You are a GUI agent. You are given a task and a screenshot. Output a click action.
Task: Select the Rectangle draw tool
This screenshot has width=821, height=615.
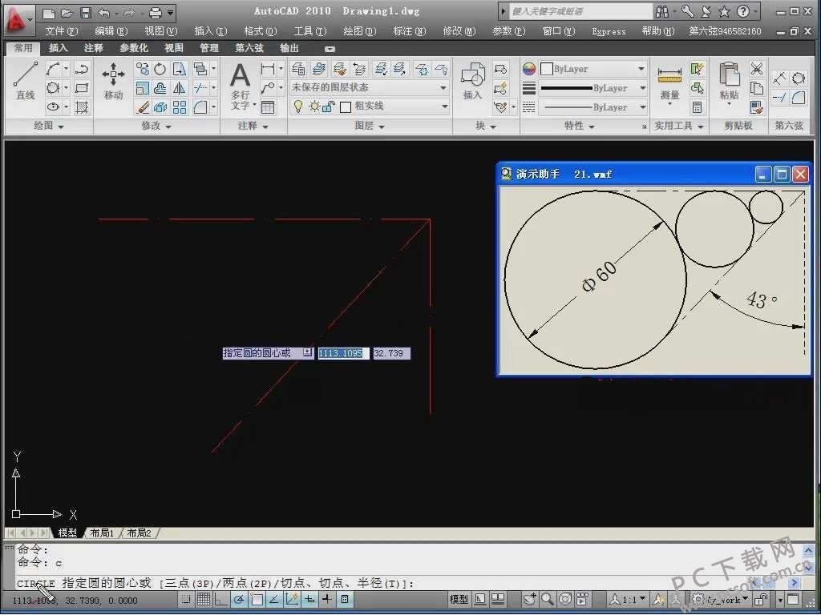pos(82,88)
